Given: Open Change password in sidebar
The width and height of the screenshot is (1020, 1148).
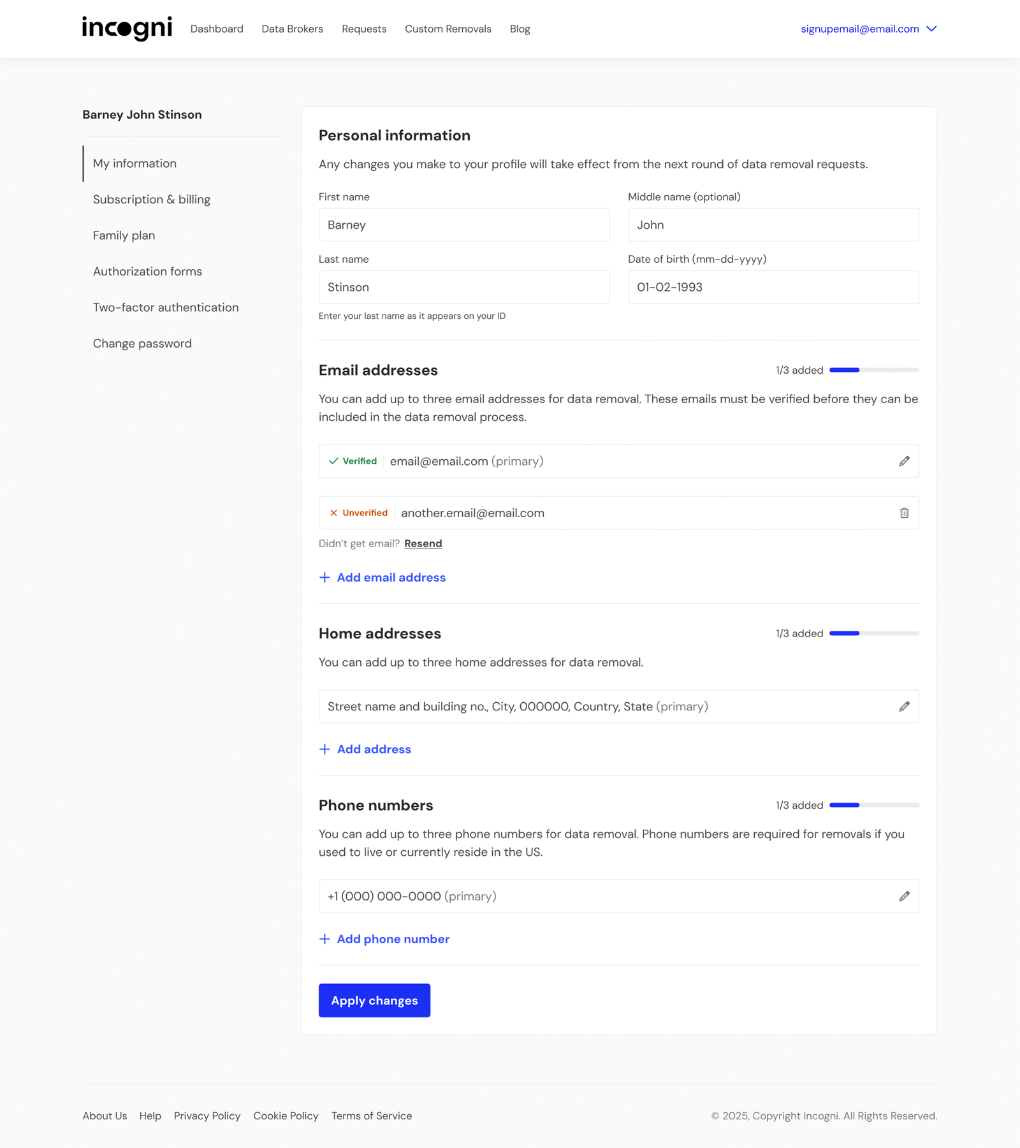Looking at the screenshot, I should 142,343.
